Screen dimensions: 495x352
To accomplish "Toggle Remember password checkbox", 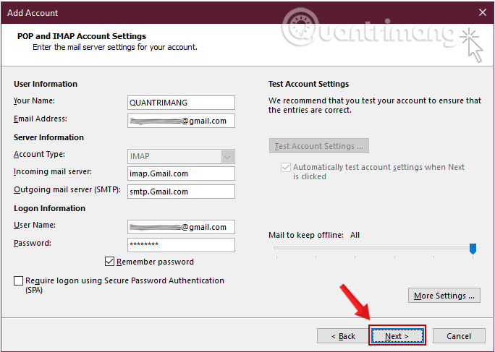I will click(x=109, y=262).
